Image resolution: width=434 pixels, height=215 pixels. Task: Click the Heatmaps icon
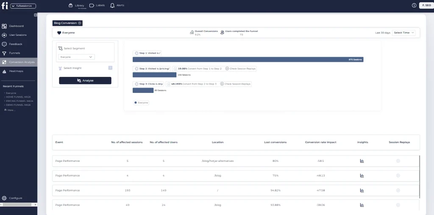click(x=4, y=71)
